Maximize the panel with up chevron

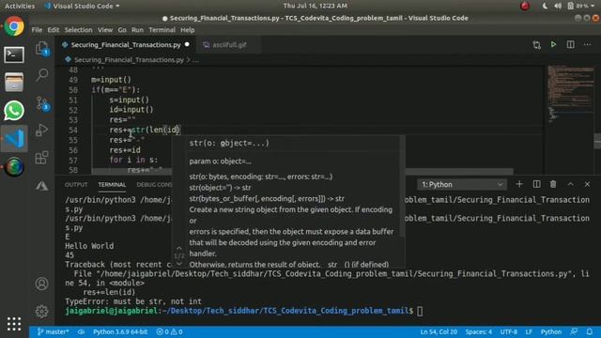[x=570, y=184]
